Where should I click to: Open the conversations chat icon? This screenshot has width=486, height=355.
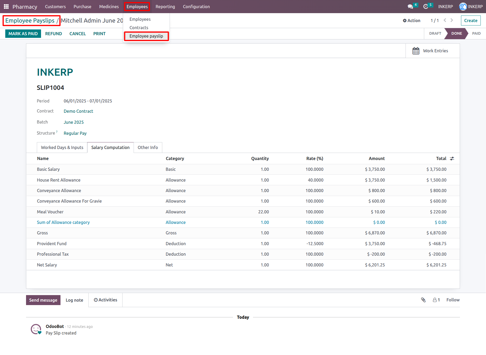410,7
